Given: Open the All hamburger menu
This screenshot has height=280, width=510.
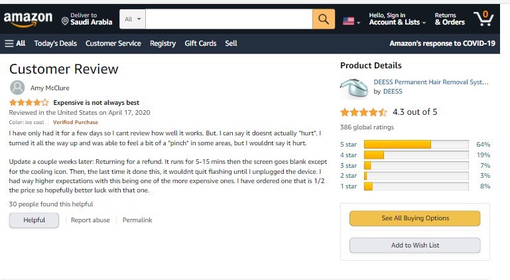Looking at the screenshot, I should click(15, 43).
